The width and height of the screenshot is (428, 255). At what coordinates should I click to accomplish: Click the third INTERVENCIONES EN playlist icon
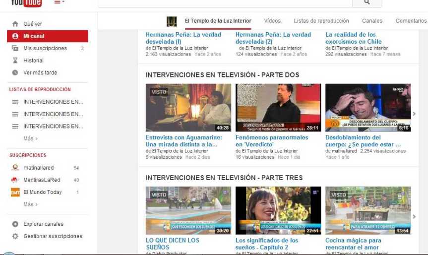pyautogui.click(x=15, y=127)
